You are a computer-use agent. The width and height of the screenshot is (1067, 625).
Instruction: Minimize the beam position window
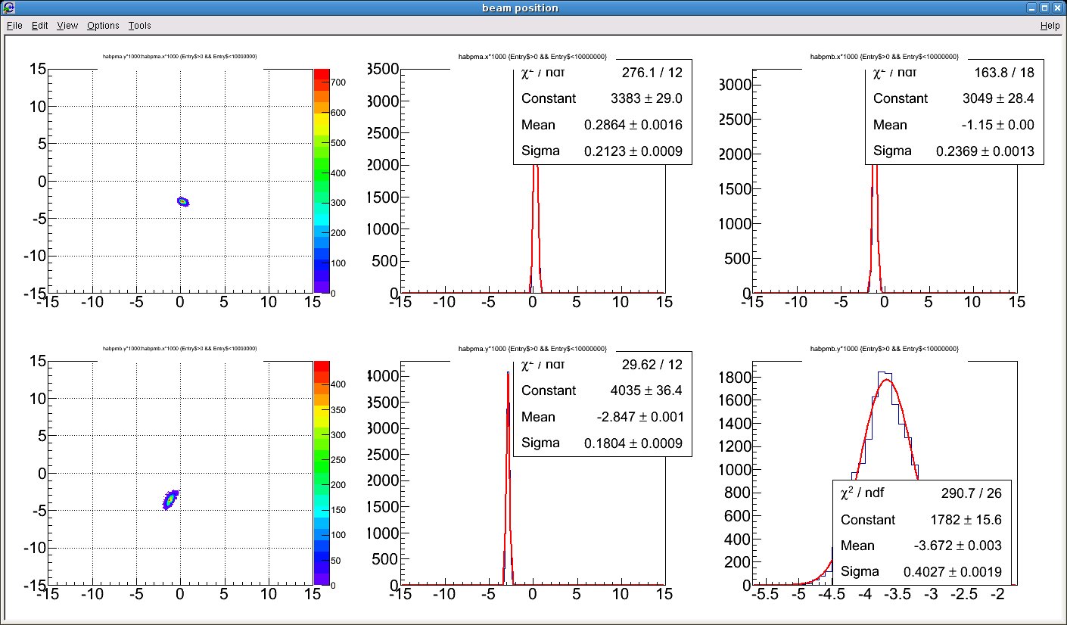(1031, 8)
